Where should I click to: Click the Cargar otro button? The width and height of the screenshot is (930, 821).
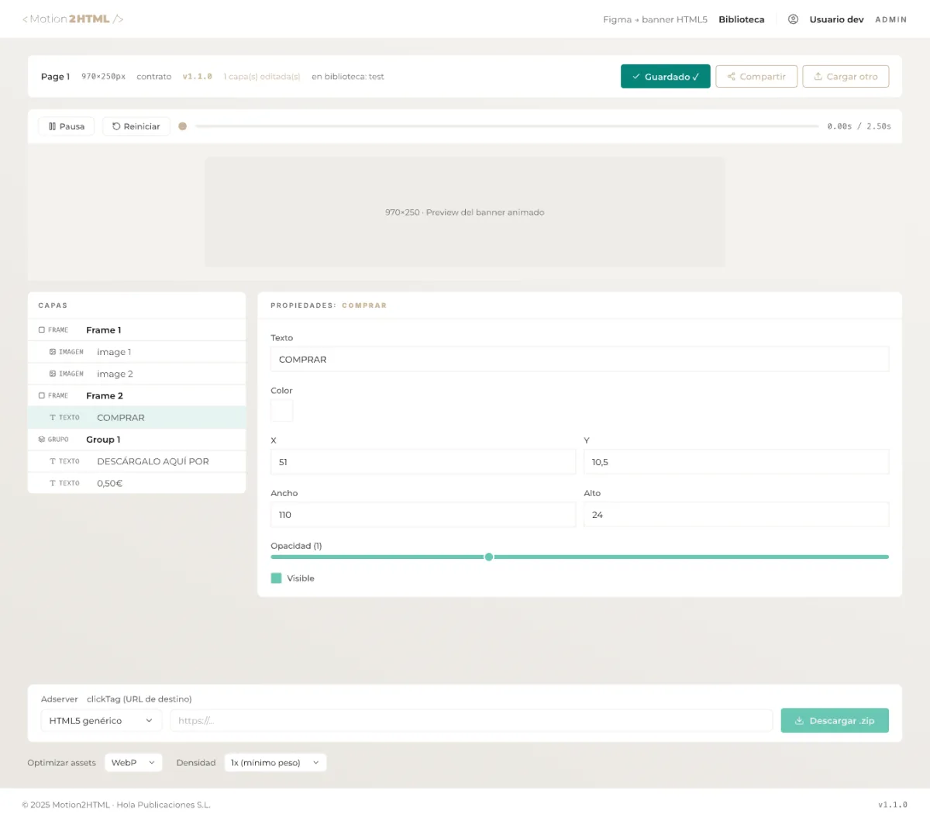pos(846,77)
